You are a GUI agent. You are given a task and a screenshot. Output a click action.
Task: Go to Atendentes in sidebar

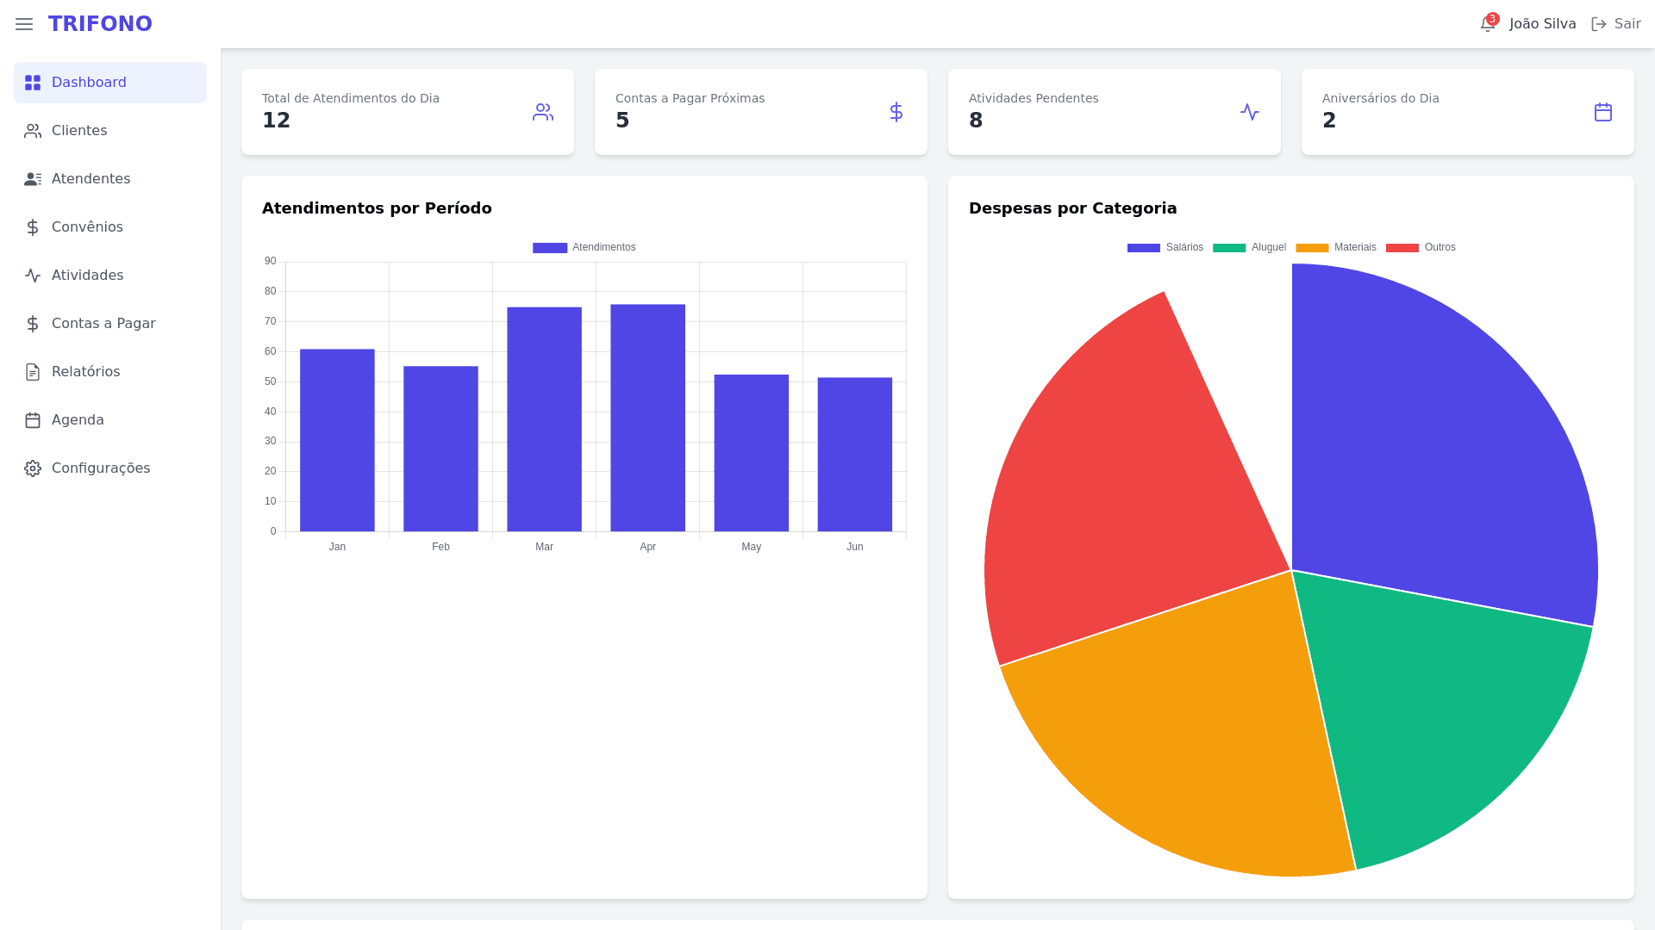[91, 179]
